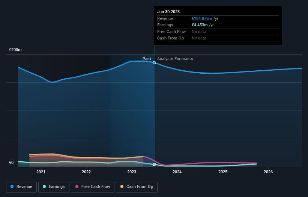This screenshot has height=197, width=308.
Task: Click the 'Jun 30 2023' tooltip date
Action: (x=168, y=12)
